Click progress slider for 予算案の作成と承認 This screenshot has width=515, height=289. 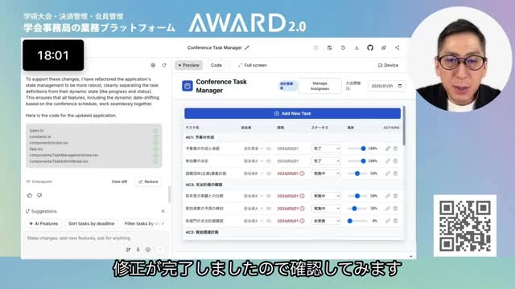point(356,149)
